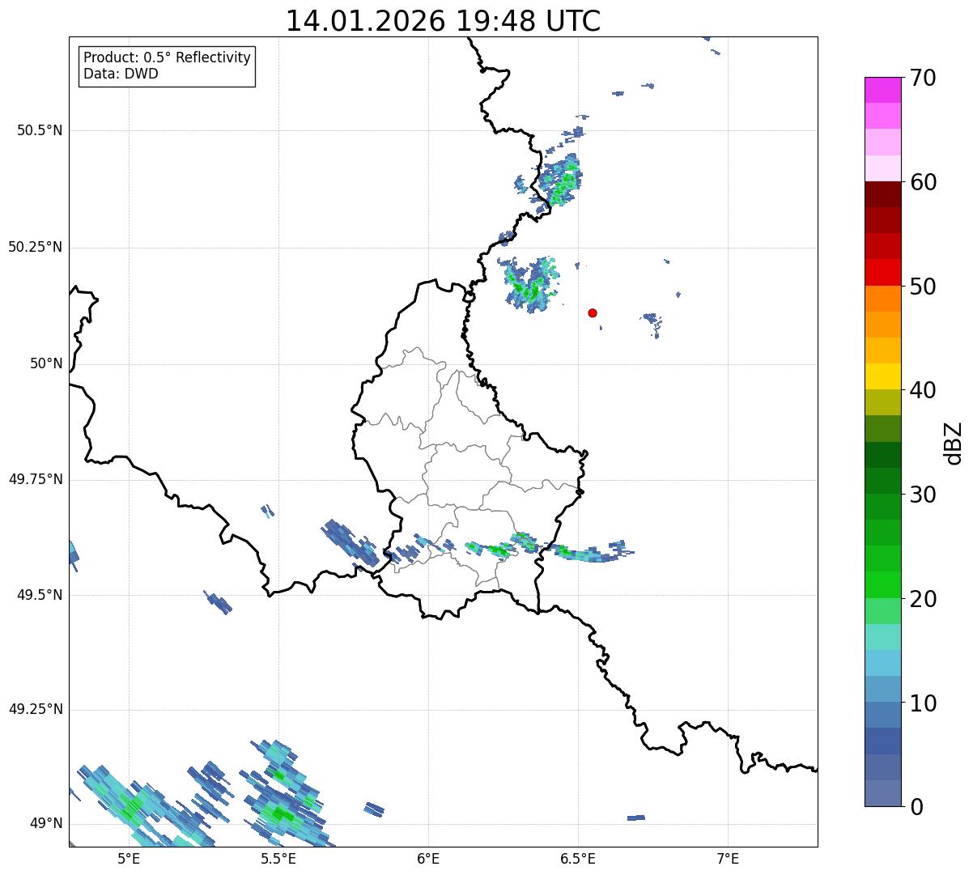Image resolution: width=973 pixels, height=875 pixels.
Task: Click the dBZ colorbar axis label
Action: point(954,443)
